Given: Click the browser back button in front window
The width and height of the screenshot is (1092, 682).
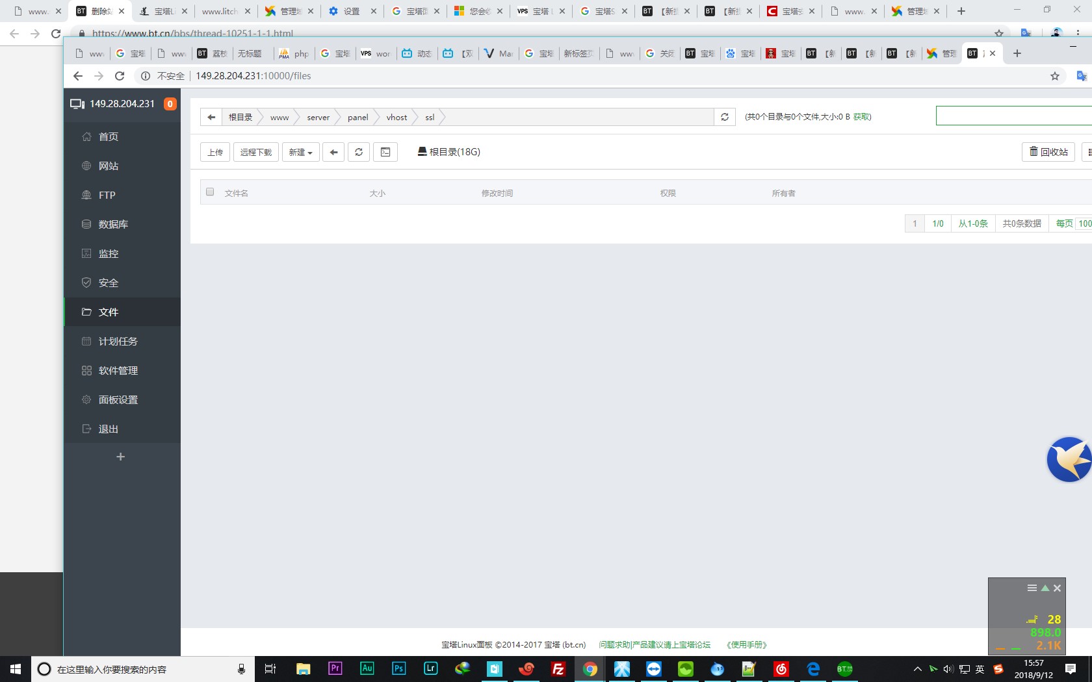Looking at the screenshot, I should [x=78, y=76].
